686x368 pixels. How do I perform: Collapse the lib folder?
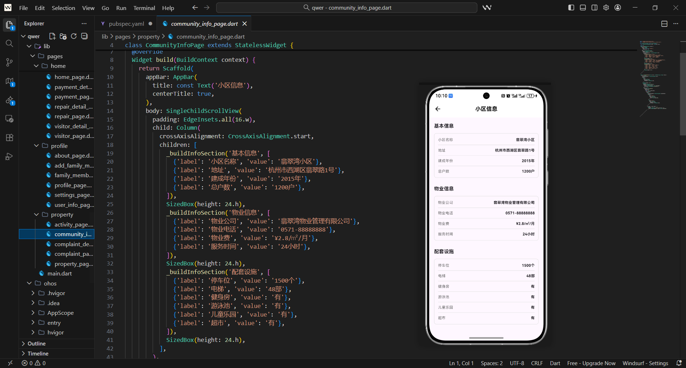29,46
